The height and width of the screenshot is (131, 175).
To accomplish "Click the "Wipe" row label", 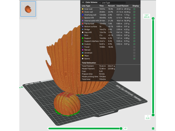I will [x=86, y=56].
